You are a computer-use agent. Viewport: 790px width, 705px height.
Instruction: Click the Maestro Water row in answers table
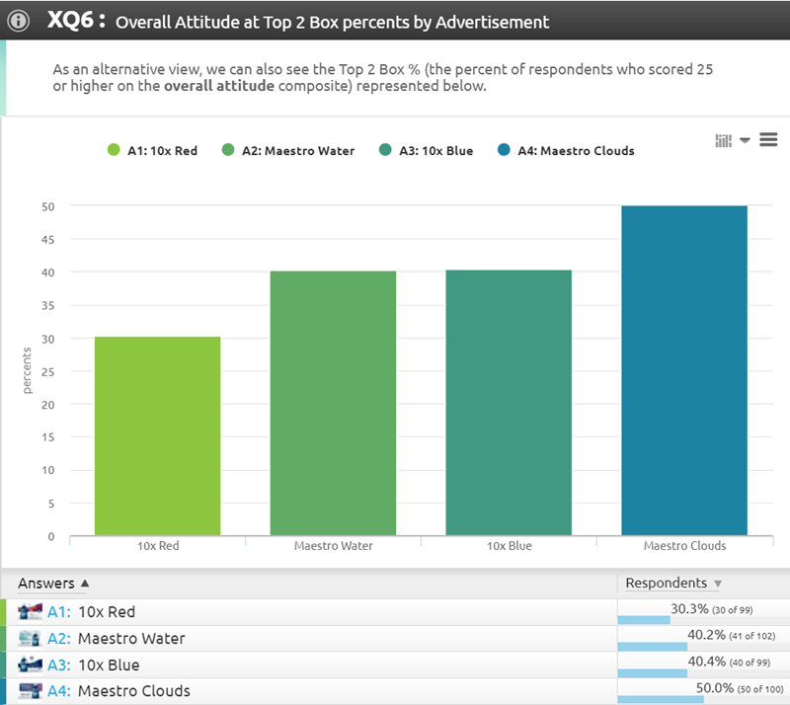(131, 639)
